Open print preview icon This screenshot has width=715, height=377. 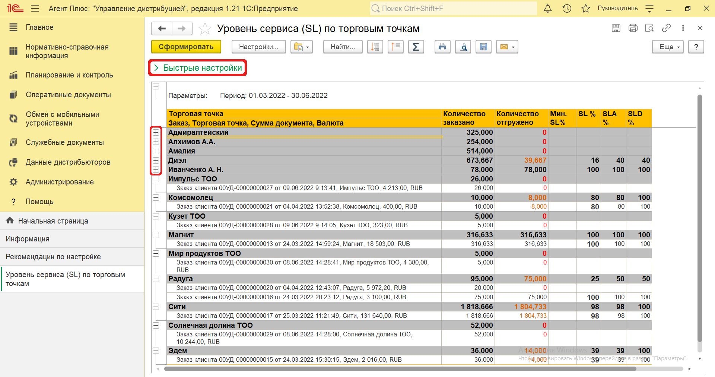463,47
